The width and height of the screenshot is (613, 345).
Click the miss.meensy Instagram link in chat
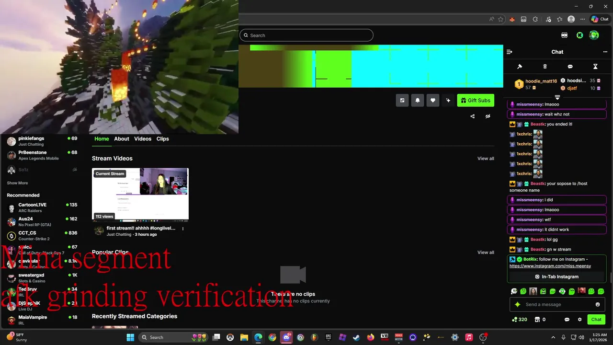[x=550, y=266]
